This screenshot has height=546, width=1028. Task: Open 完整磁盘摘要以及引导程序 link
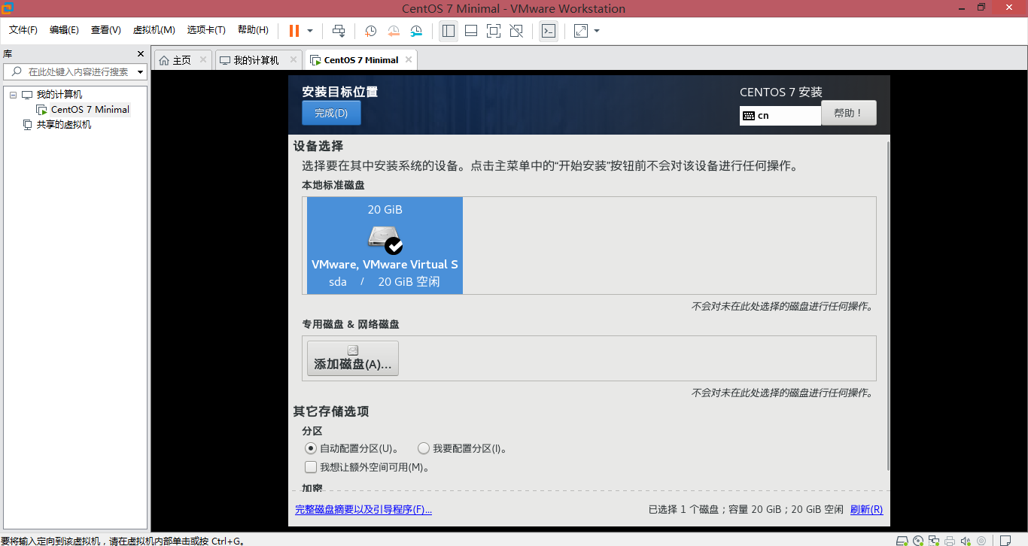point(363,509)
